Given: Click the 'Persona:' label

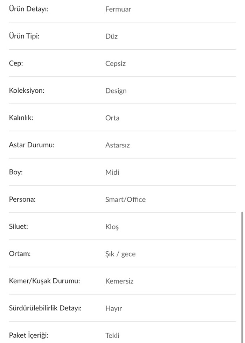Looking at the screenshot, I should coord(22,199).
